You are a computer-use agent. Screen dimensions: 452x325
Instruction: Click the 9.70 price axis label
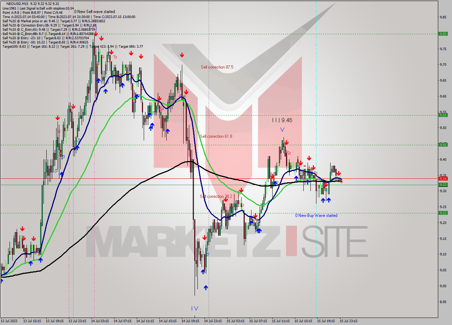444,65
